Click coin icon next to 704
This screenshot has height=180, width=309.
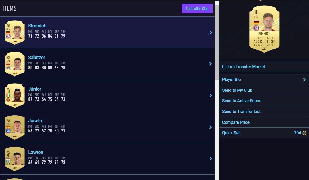(304, 133)
